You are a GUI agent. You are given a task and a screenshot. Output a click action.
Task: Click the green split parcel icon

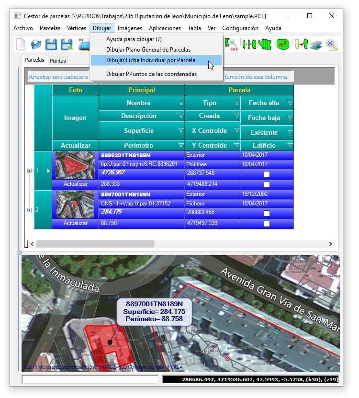click(265, 44)
